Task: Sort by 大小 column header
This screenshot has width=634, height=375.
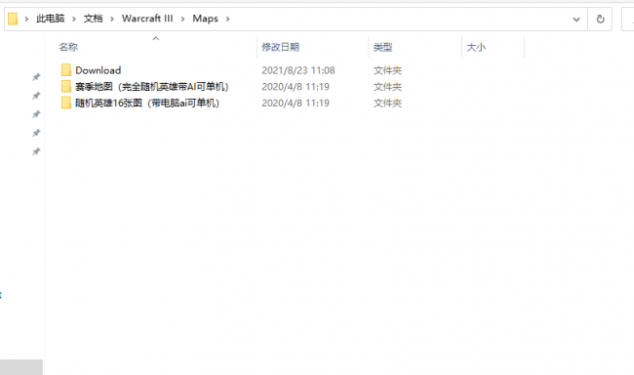Action: (x=476, y=47)
